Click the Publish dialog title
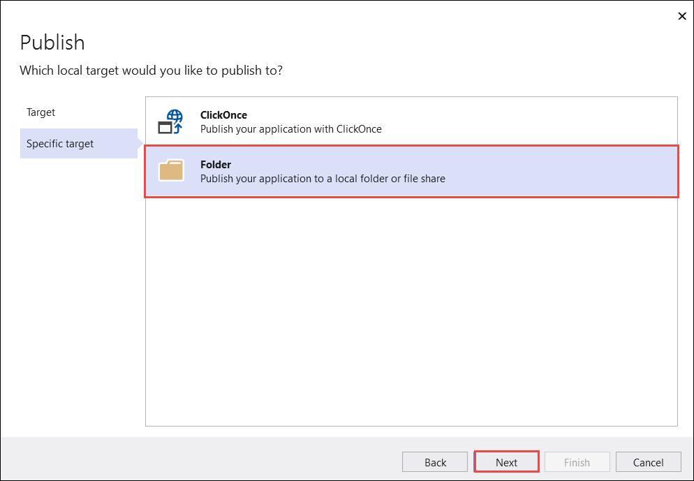The width and height of the screenshot is (694, 481). [52, 43]
